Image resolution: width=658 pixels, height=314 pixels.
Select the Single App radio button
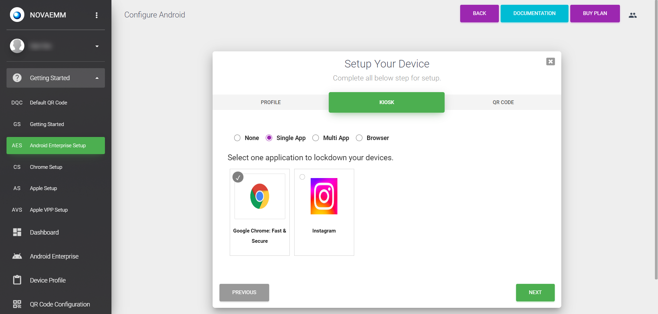pos(269,138)
